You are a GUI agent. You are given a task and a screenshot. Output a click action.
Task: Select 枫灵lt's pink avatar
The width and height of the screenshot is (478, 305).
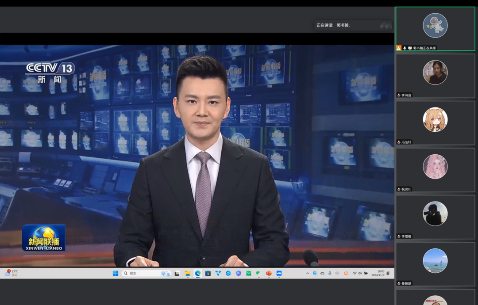tap(435, 167)
